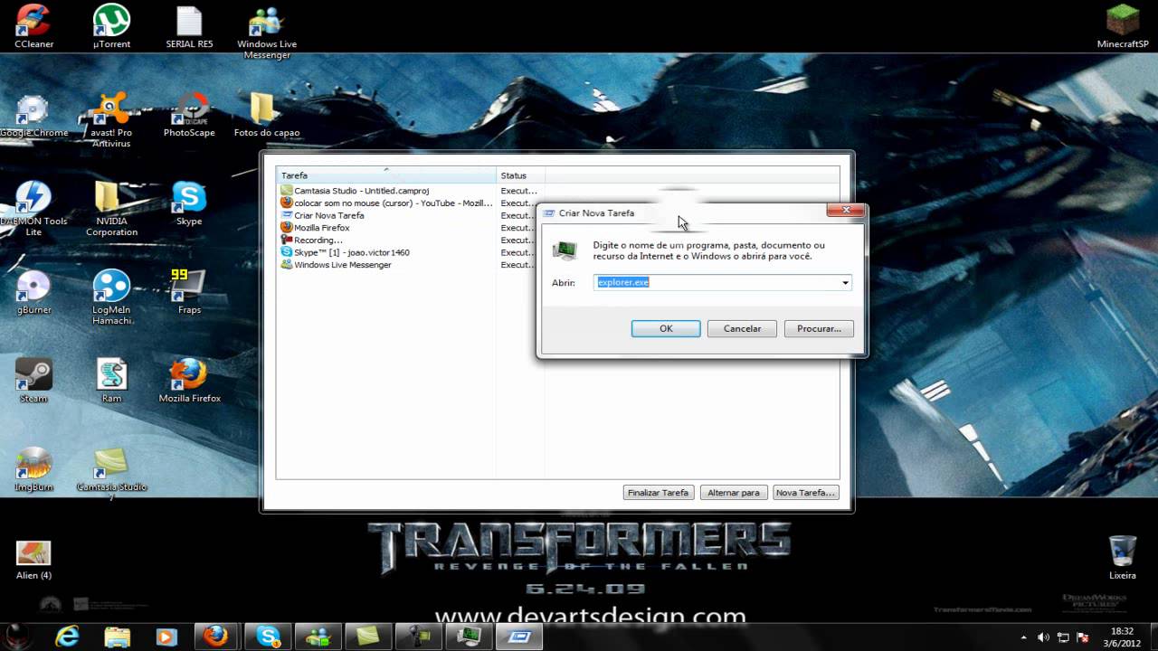Confirm the new task with OK
The width and height of the screenshot is (1158, 651).
666,329
